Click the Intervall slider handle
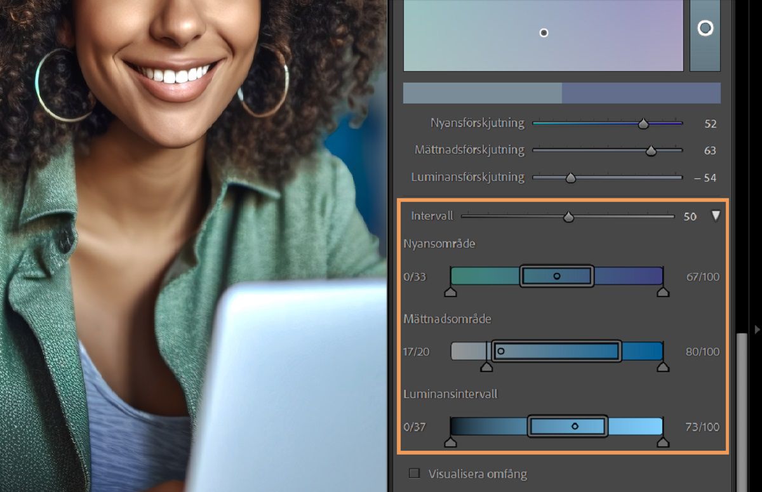Viewport: 762px width, 492px height. [568, 217]
